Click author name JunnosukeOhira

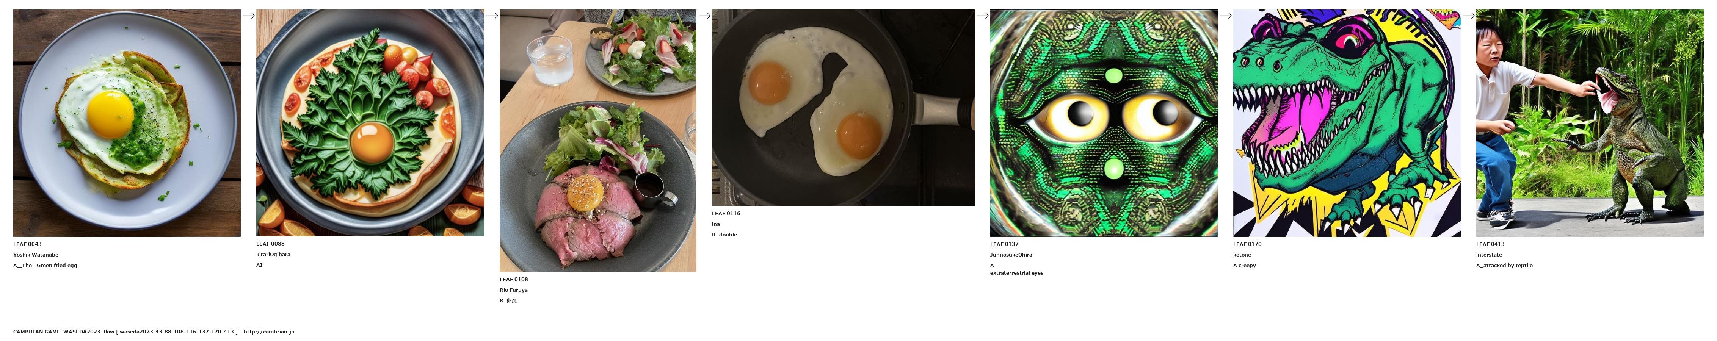[1011, 255]
